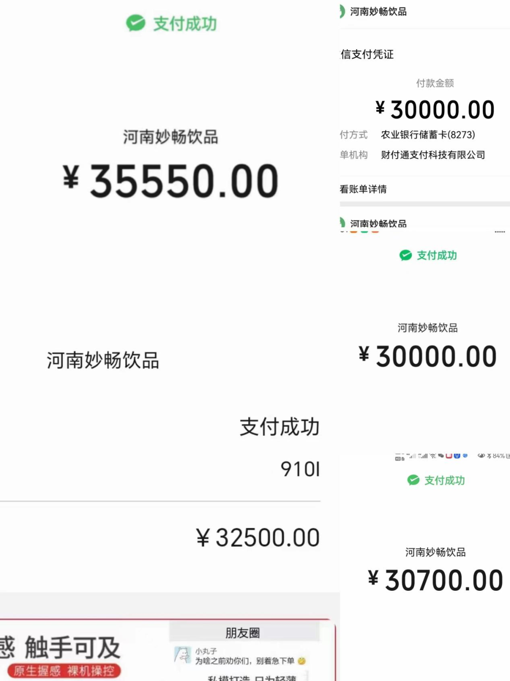Click the 农业银行储蓄卡(8273) payment method
The width and height of the screenshot is (510, 681).
[428, 135]
